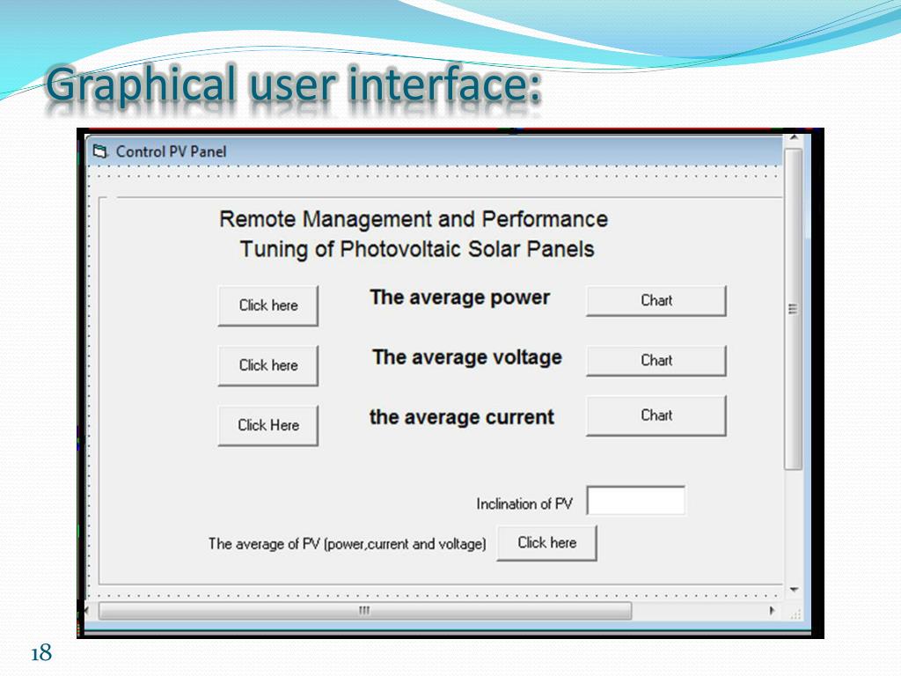The height and width of the screenshot is (676, 901).
Task: Click 'Click here' button for PV averages
Action: [x=546, y=542]
